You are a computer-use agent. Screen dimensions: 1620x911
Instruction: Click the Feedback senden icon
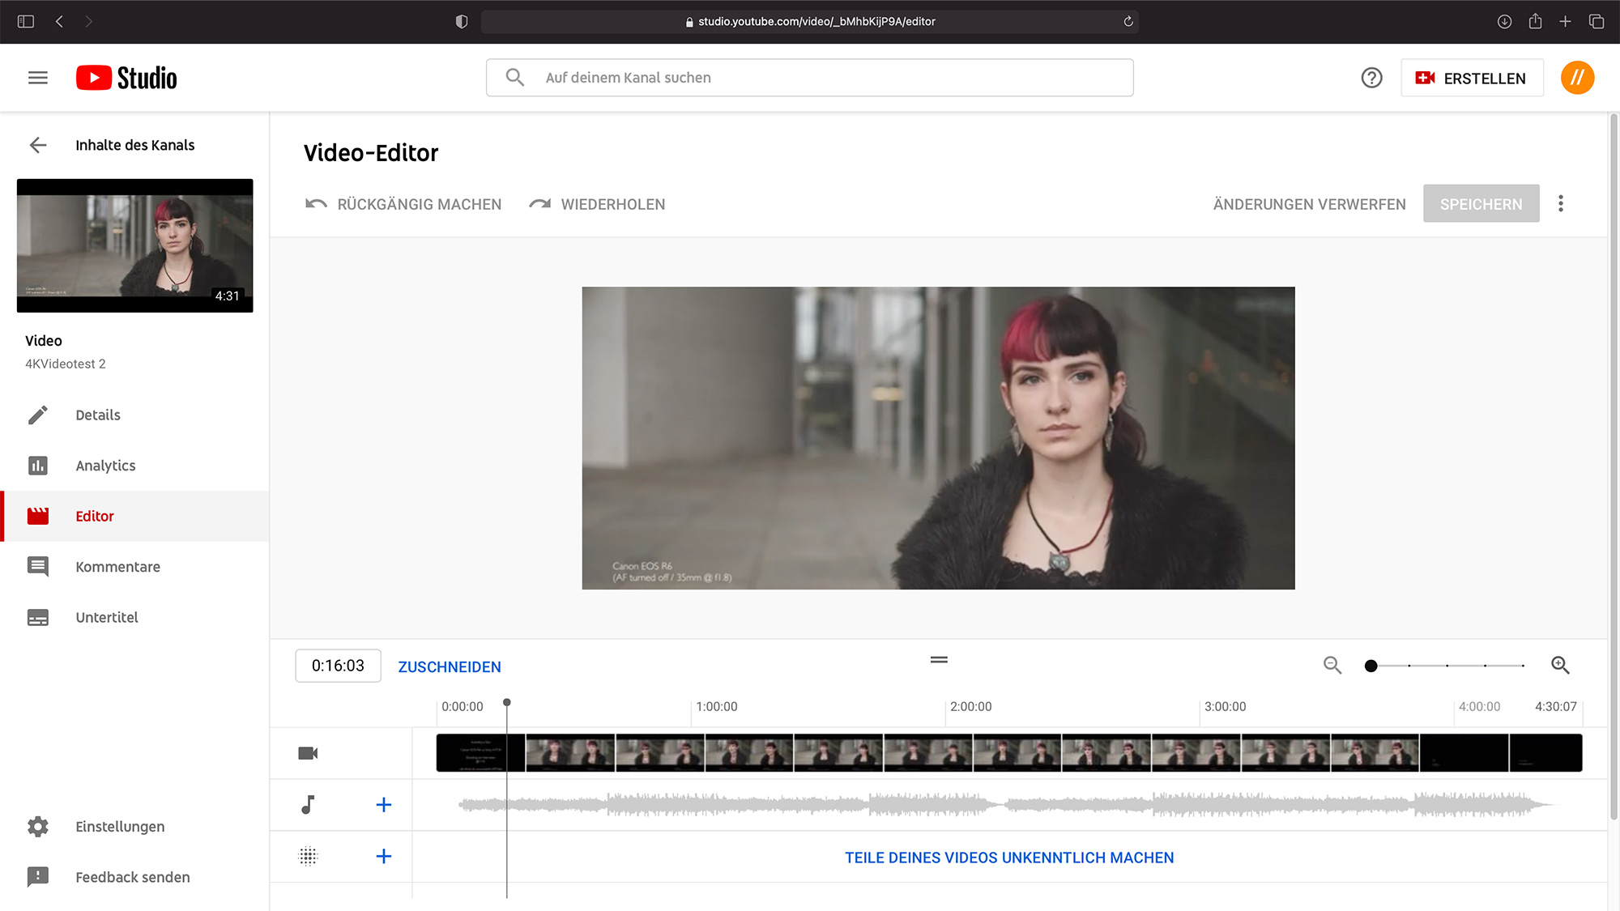click(x=38, y=877)
